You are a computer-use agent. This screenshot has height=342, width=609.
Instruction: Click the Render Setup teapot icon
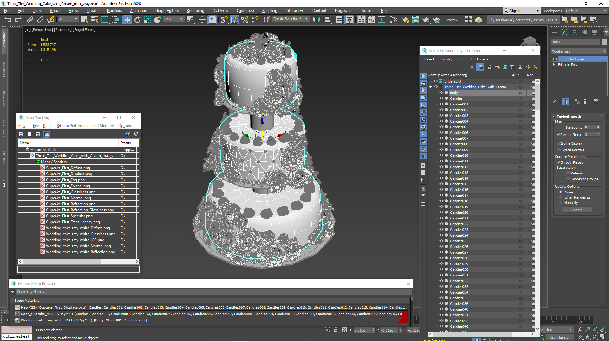[405, 20]
